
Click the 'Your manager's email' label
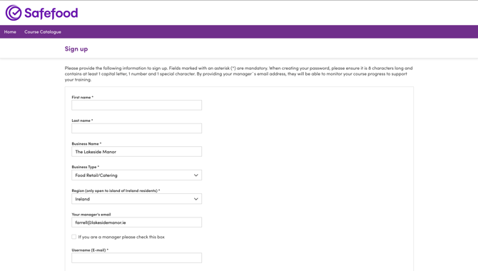(91, 214)
